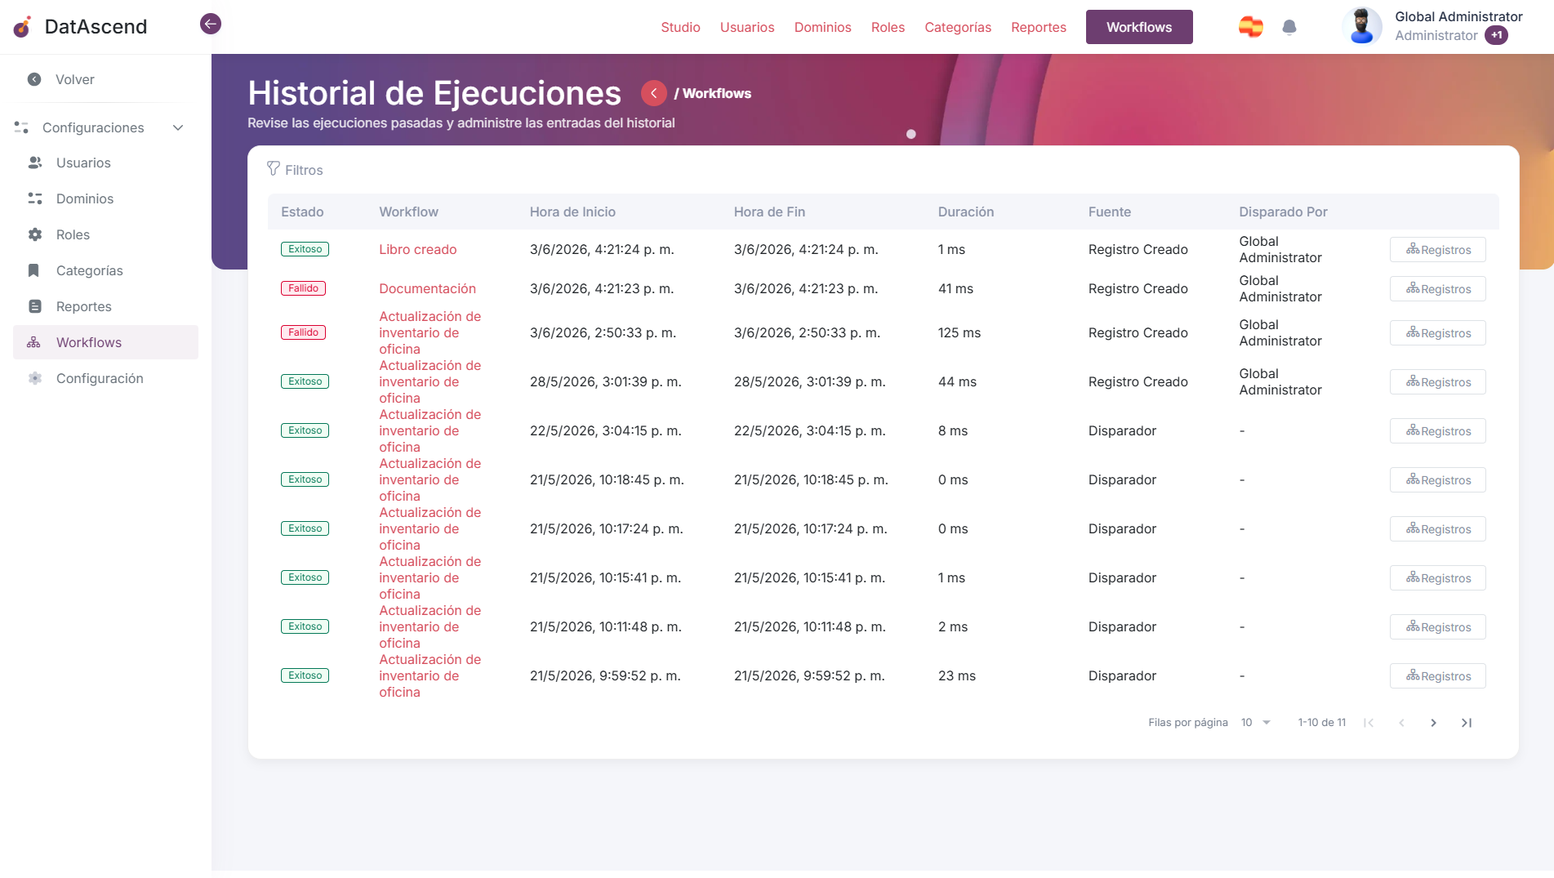This screenshot has width=1554, height=878.
Task: Expand the Filtros panel
Action: (295, 170)
